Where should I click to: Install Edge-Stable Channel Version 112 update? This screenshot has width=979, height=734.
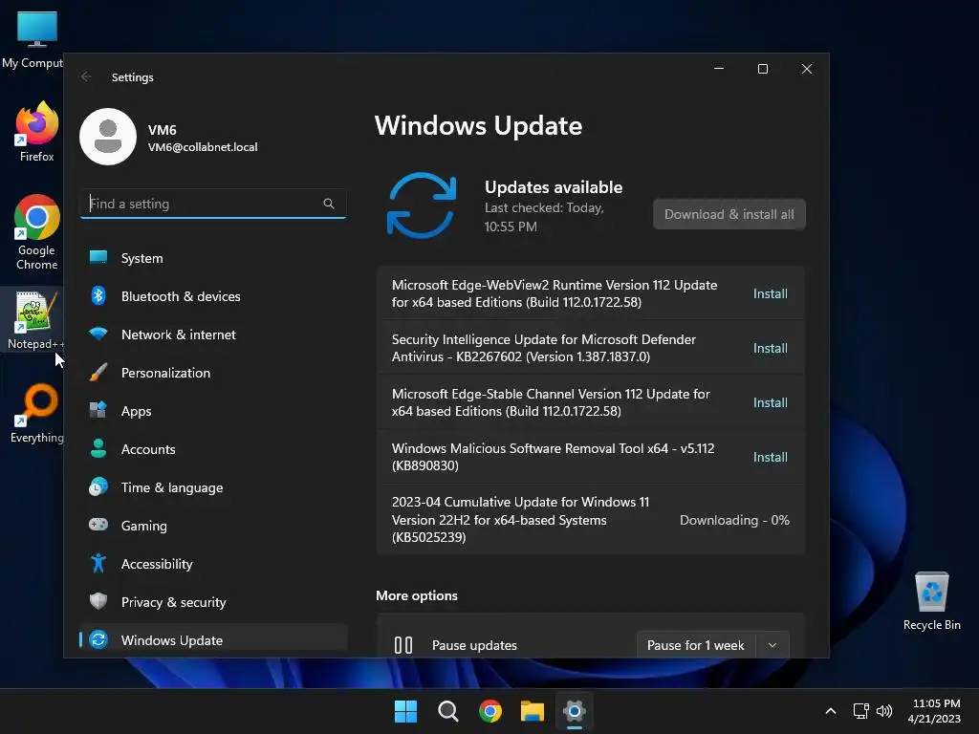(770, 402)
